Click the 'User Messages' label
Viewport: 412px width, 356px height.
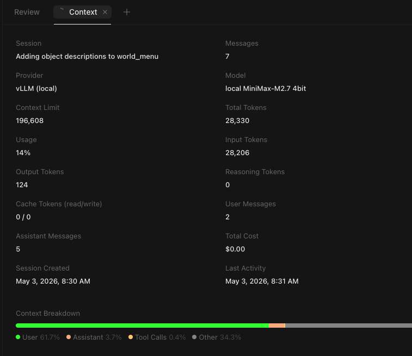coord(250,204)
